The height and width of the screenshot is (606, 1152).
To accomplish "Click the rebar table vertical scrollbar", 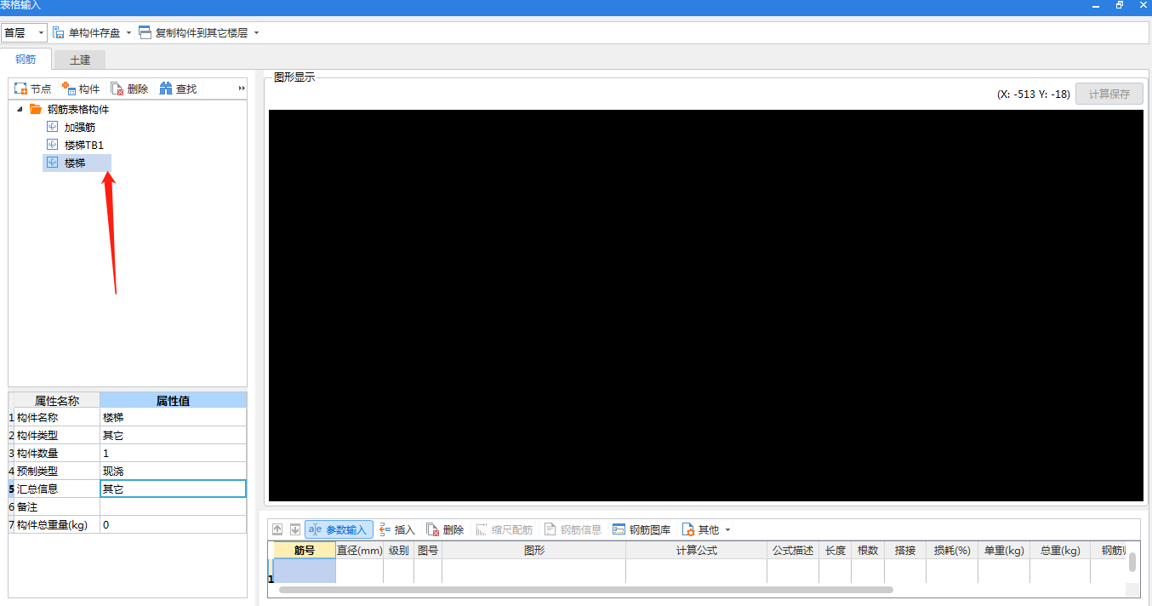I will [1132, 562].
